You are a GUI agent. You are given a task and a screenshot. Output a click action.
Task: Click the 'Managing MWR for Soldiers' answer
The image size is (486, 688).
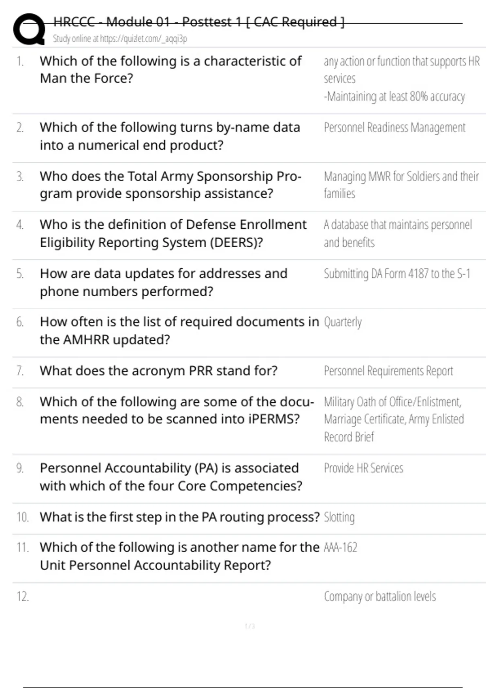(401, 185)
